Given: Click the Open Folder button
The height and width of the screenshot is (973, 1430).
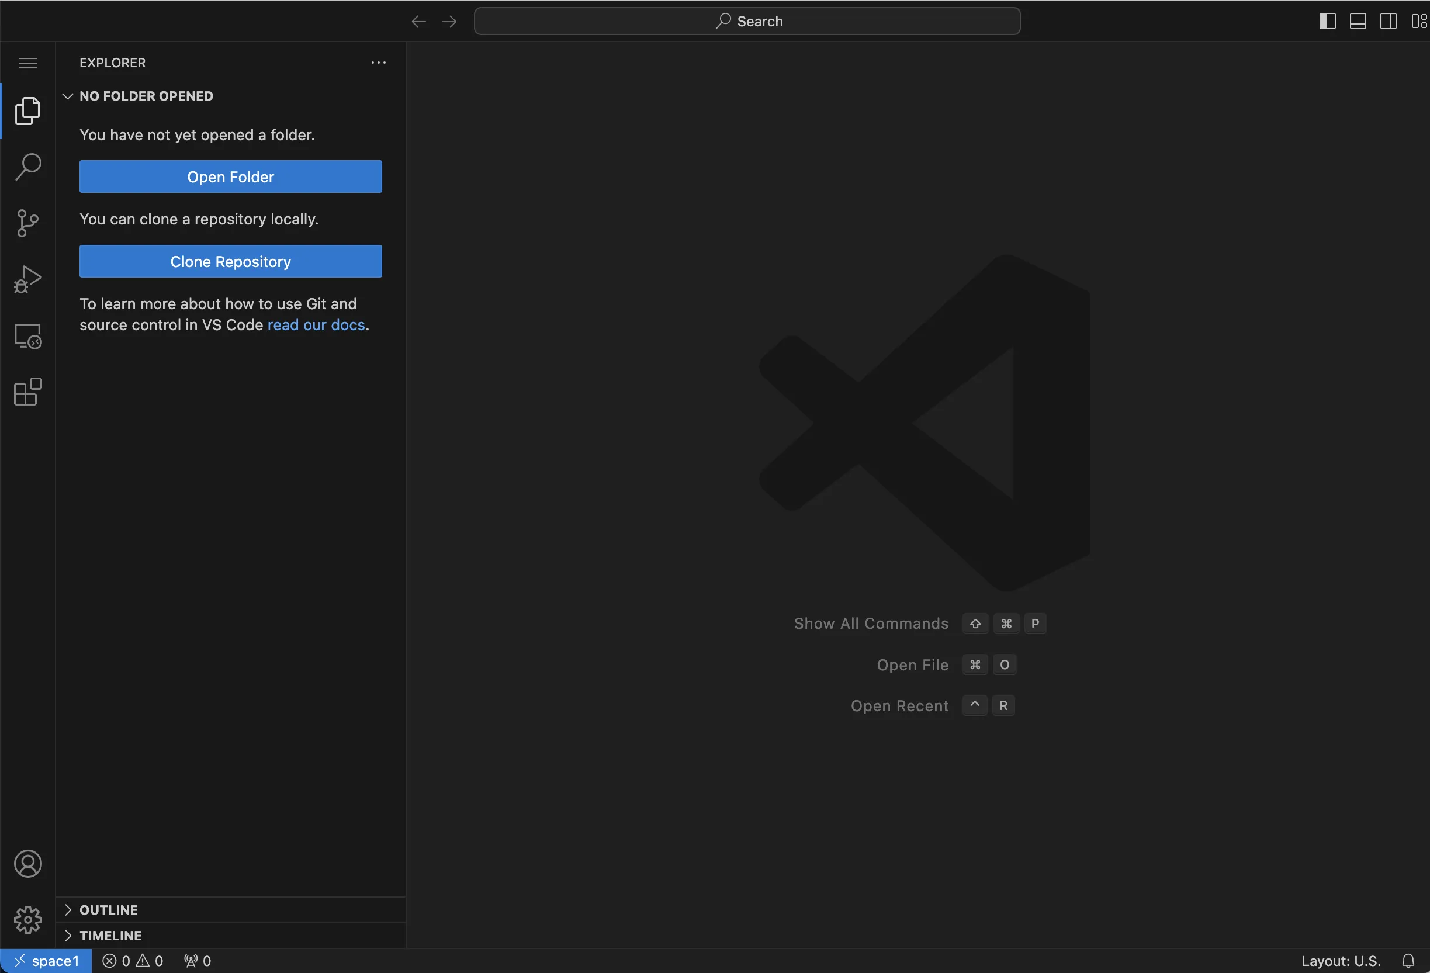Looking at the screenshot, I should click(231, 176).
